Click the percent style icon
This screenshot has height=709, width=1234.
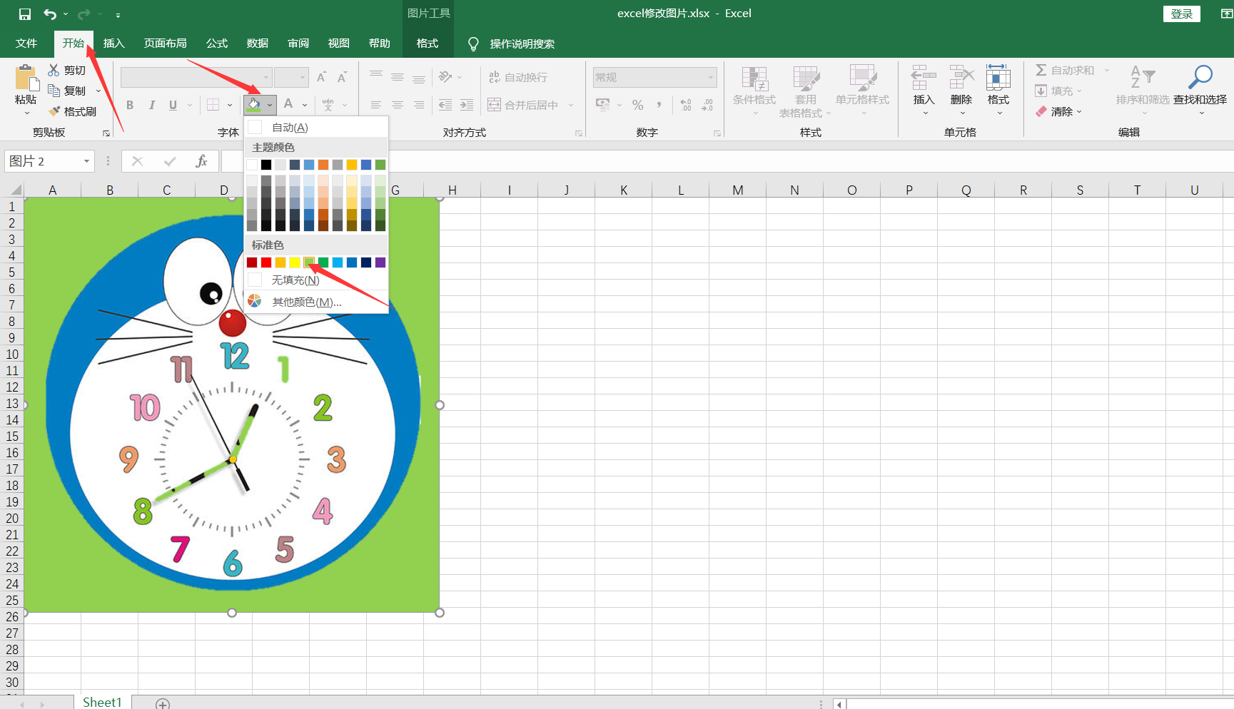[637, 105]
